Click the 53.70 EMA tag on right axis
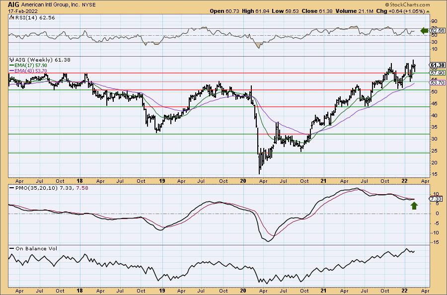The image size is (447, 295). (437, 83)
